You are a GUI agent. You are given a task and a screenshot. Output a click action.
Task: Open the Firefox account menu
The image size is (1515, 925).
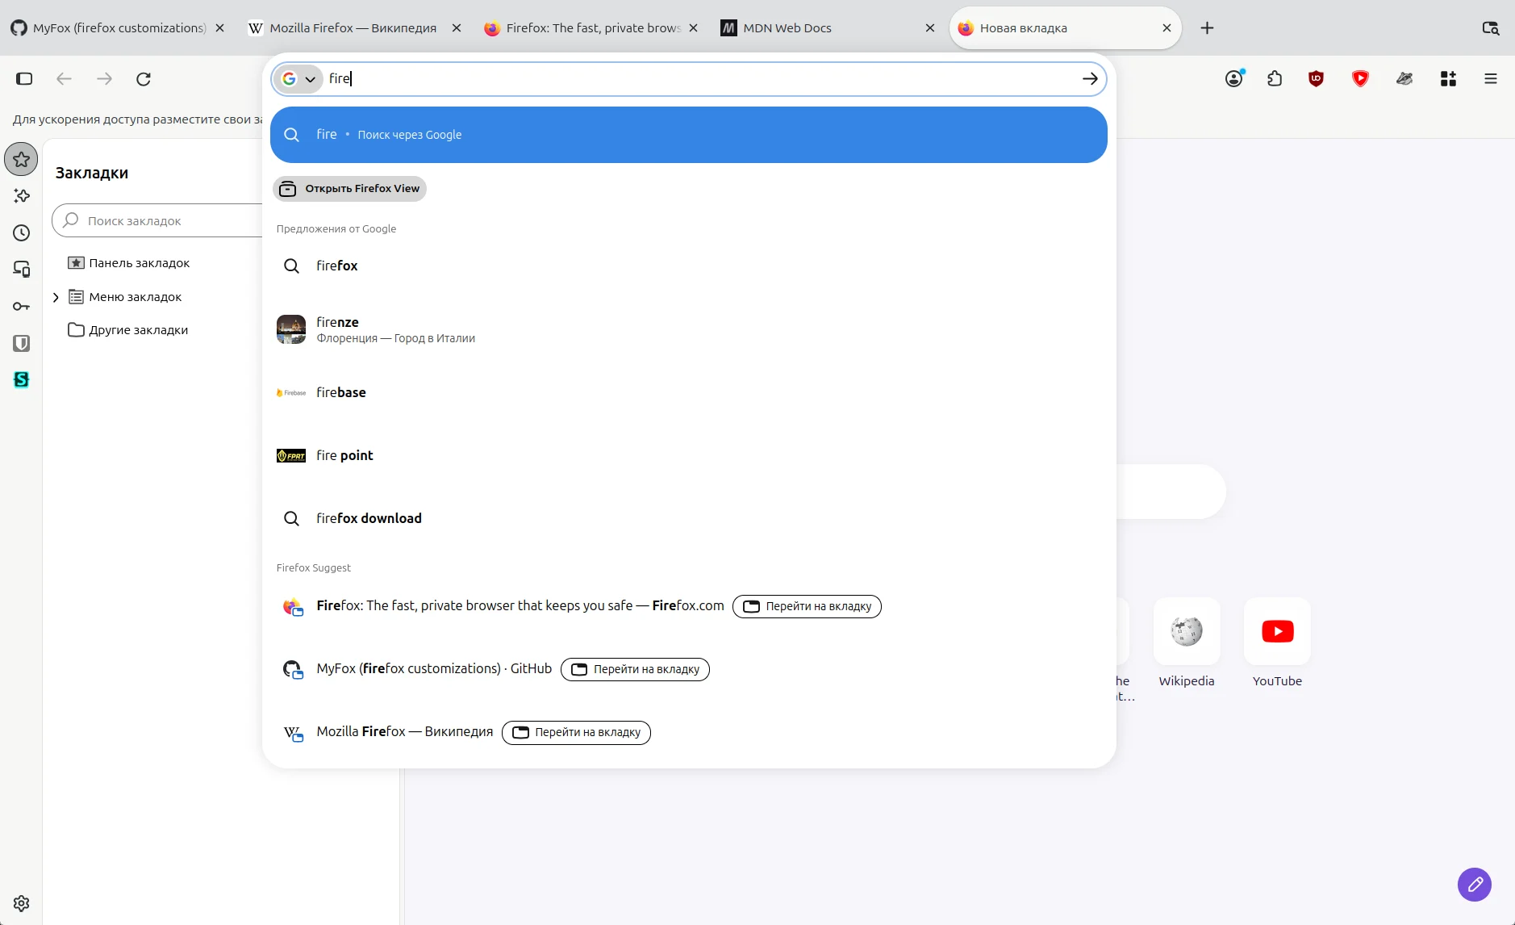(x=1234, y=78)
